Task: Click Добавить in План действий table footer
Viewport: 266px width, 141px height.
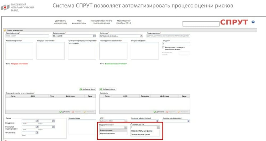Action: (65, 112)
